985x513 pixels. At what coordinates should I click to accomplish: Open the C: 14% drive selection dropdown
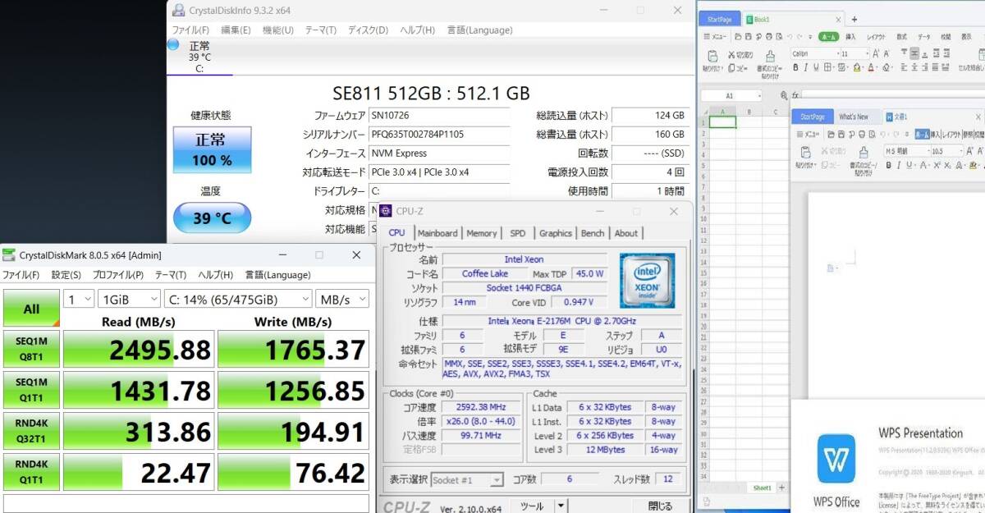(238, 300)
